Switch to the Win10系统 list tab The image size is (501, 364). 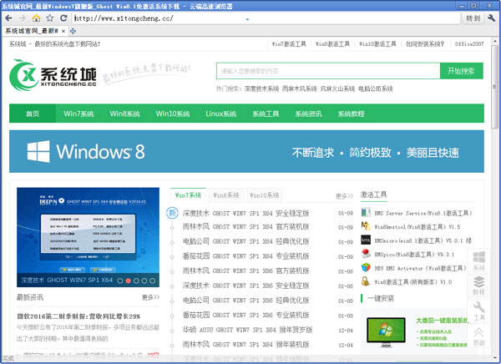click(264, 195)
